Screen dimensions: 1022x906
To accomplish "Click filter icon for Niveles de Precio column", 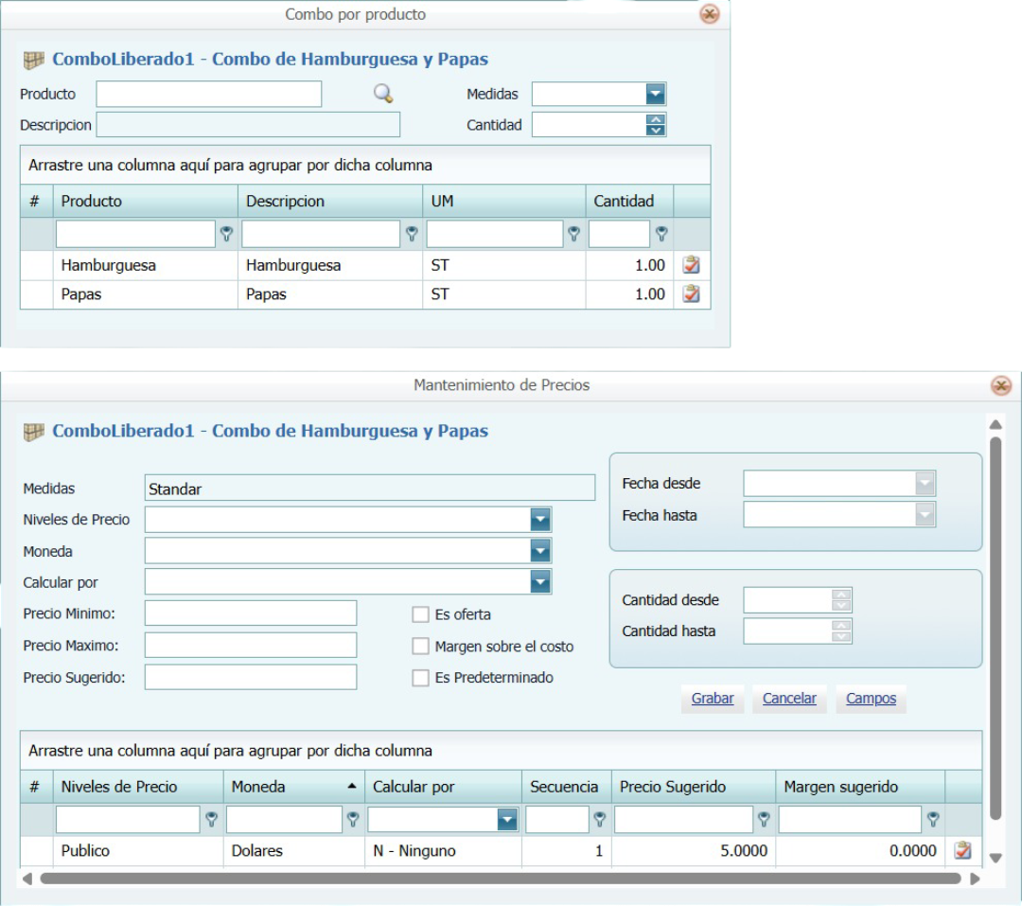I will click(x=211, y=820).
